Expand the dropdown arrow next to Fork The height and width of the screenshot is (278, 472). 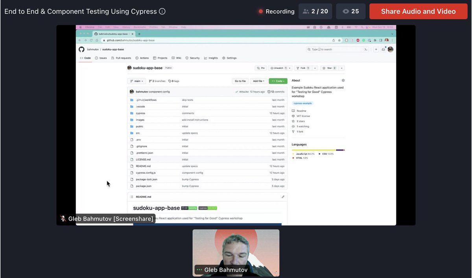[x=315, y=68]
